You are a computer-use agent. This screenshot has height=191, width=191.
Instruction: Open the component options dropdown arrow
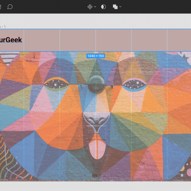pos(95,7)
